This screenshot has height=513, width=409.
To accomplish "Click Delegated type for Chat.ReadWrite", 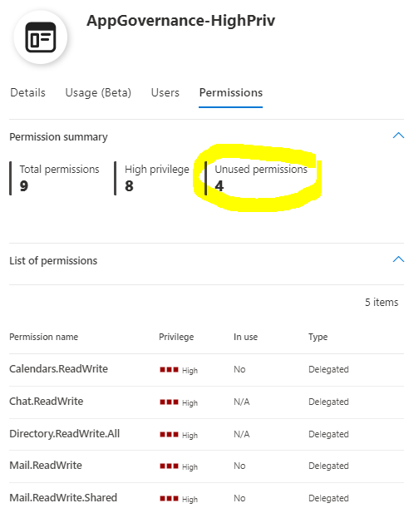I will pyautogui.click(x=328, y=402).
